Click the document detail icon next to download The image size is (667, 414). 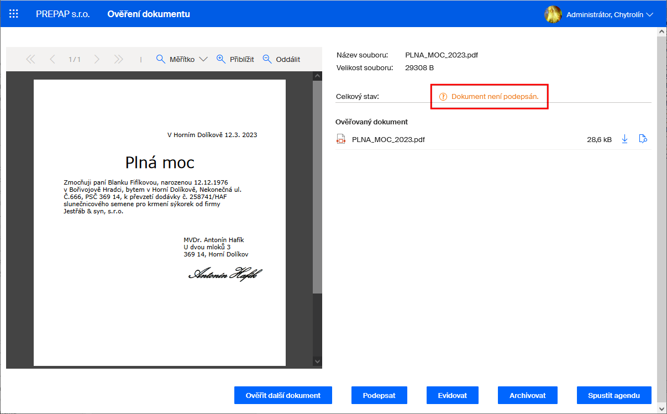(x=643, y=139)
